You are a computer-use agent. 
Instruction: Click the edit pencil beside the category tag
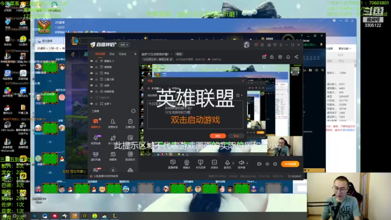coord(171,59)
